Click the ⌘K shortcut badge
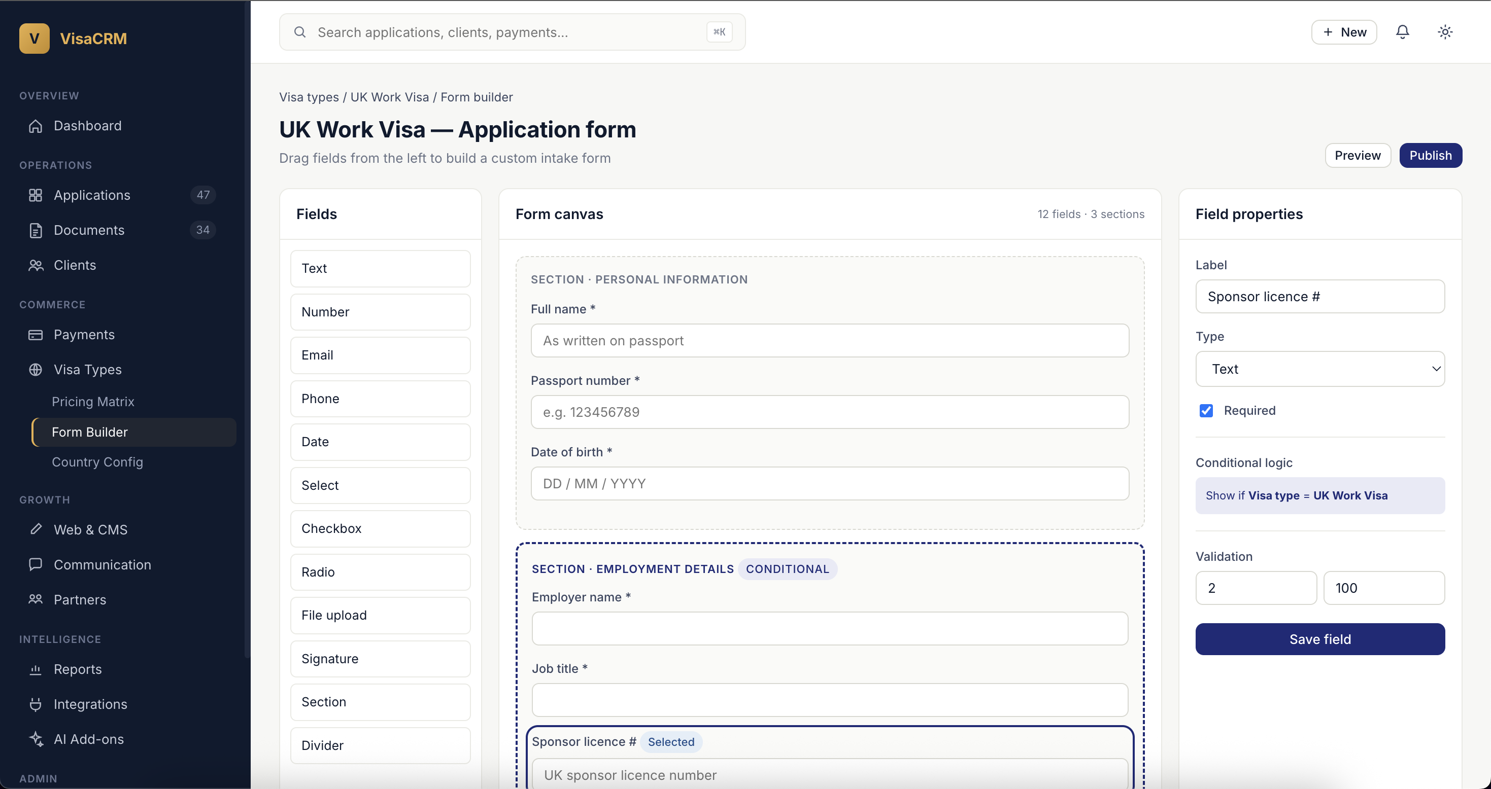 point(720,32)
